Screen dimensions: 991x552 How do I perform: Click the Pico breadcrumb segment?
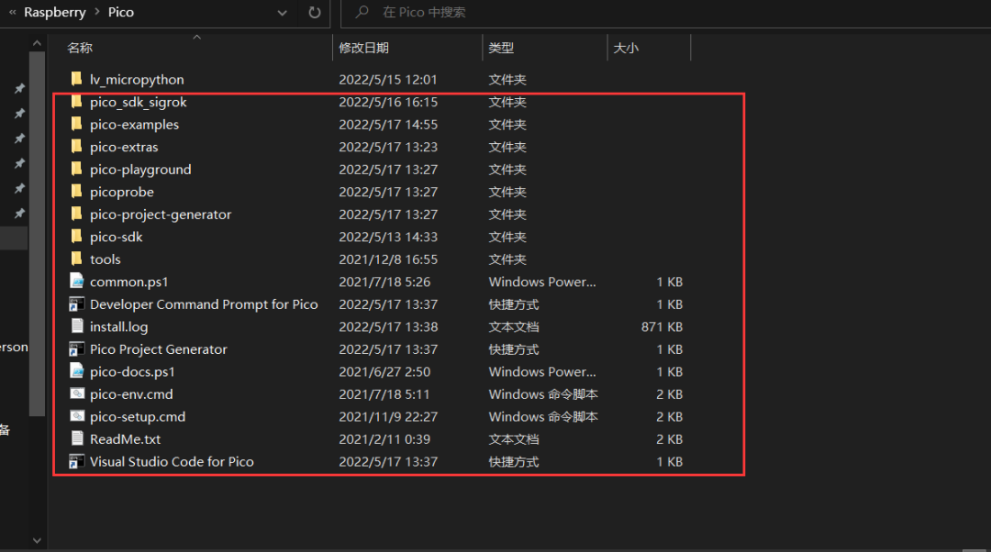click(x=121, y=12)
